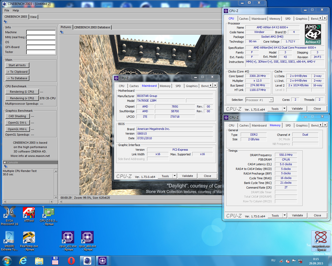332x266 pixels.
Task: Open the Help menu in CINEBENCH
Action: [x=16, y=10]
